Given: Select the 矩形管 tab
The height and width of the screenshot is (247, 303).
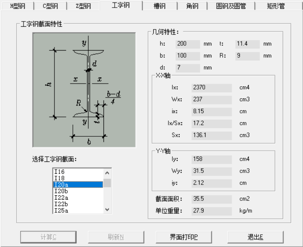Looking at the screenshot, I should click(x=276, y=6).
